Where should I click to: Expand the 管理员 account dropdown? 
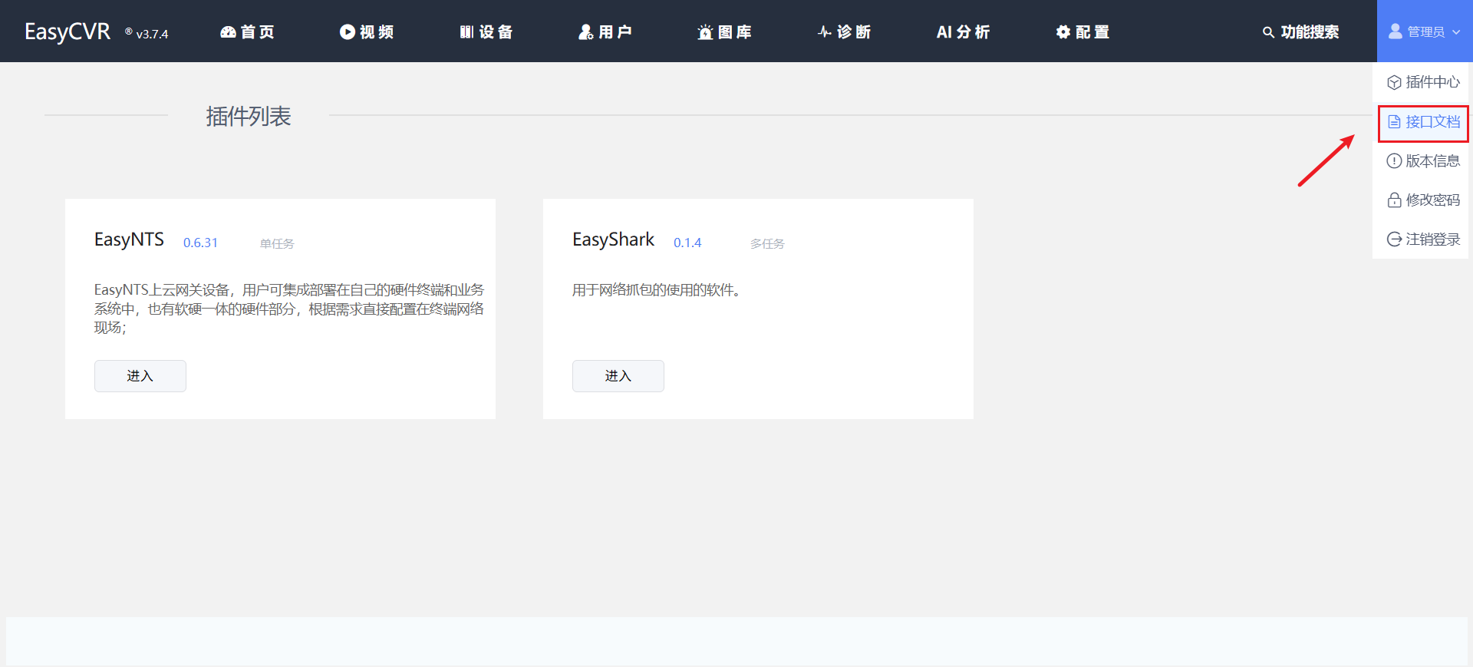1425,32
